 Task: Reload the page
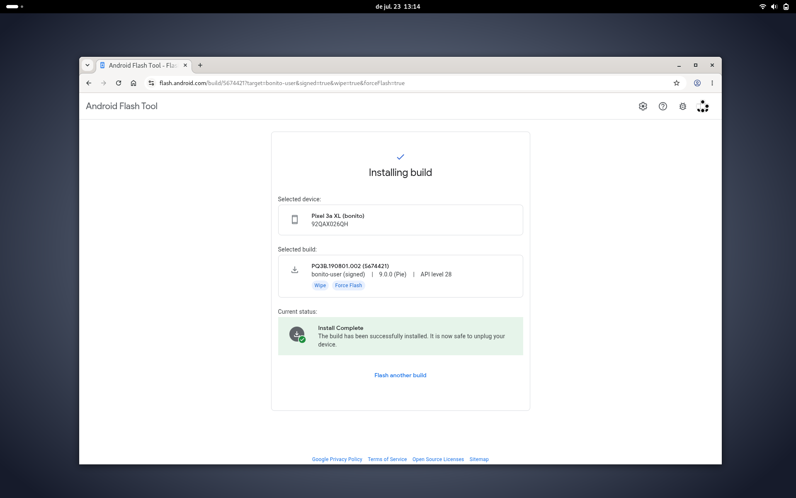[119, 83]
